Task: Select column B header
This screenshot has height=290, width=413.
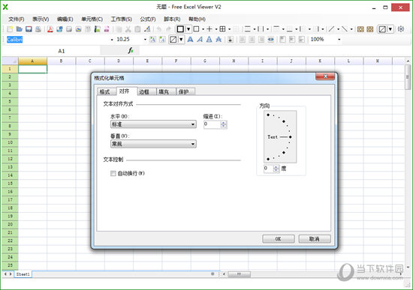Action: pyautogui.click(x=61, y=61)
